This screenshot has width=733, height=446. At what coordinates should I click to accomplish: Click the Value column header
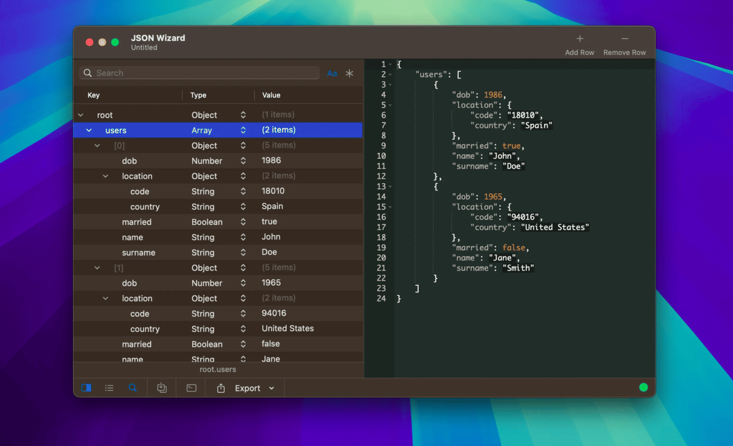tap(271, 95)
